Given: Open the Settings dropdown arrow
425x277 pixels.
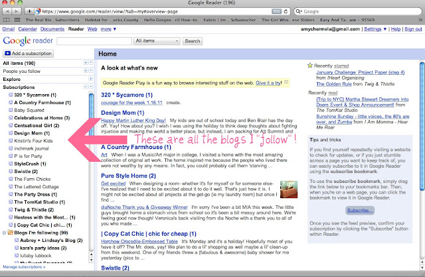Looking at the screenshot, I should (x=385, y=29).
